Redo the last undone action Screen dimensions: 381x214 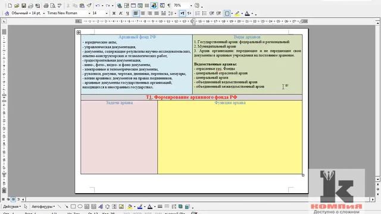click(x=108, y=5)
